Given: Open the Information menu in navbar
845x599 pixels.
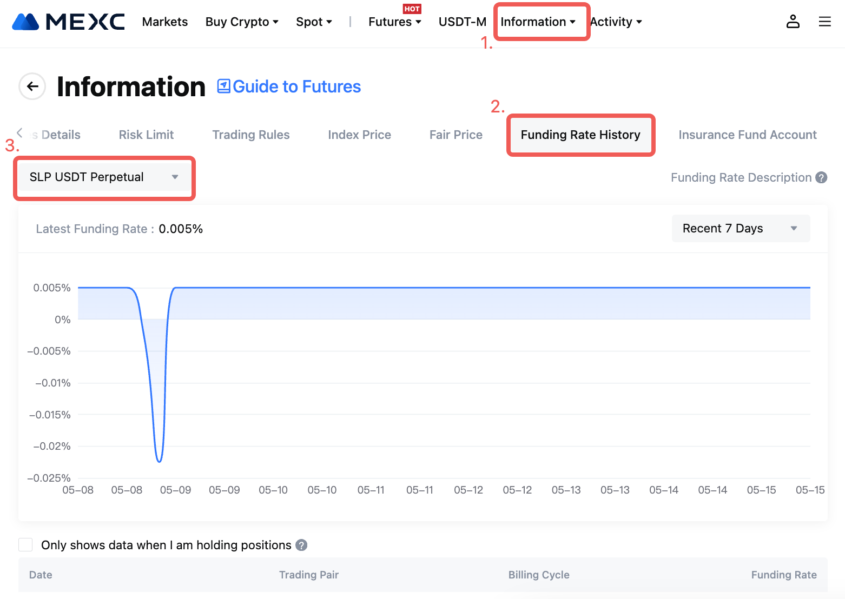Looking at the screenshot, I should tap(538, 22).
